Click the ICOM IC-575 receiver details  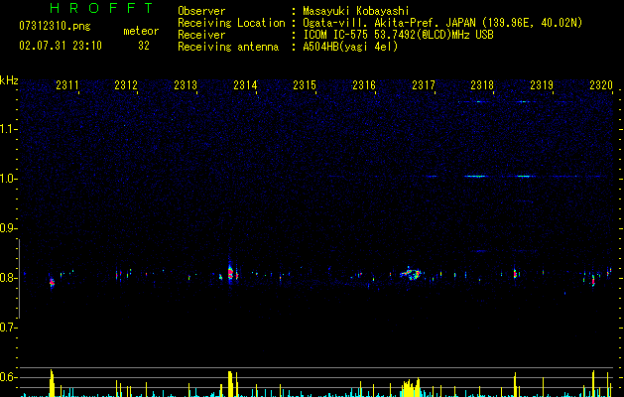coord(399,35)
